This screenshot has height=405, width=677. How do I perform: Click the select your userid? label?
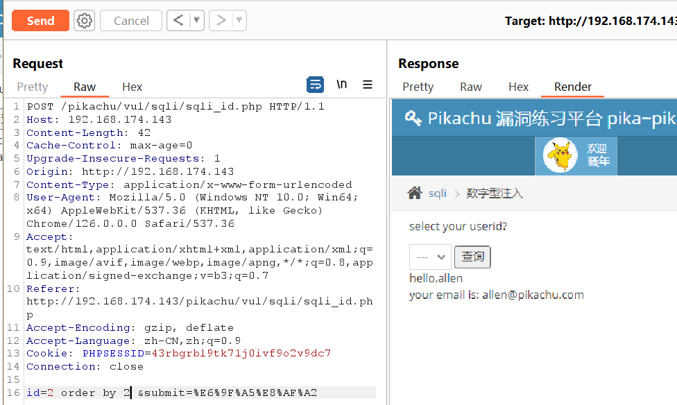(458, 226)
